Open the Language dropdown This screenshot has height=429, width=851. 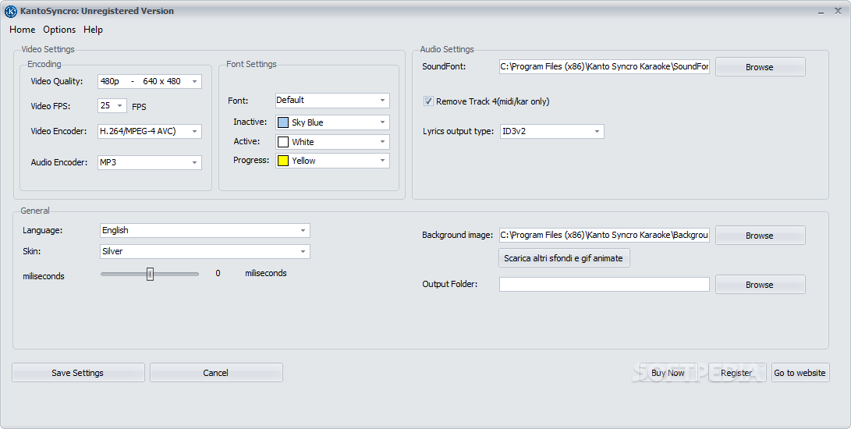pyautogui.click(x=205, y=230)
